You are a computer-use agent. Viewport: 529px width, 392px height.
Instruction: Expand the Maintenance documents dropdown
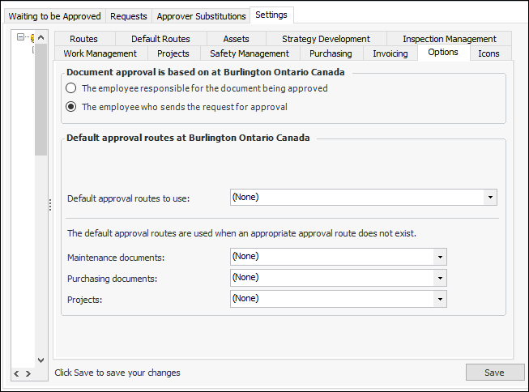440,257
